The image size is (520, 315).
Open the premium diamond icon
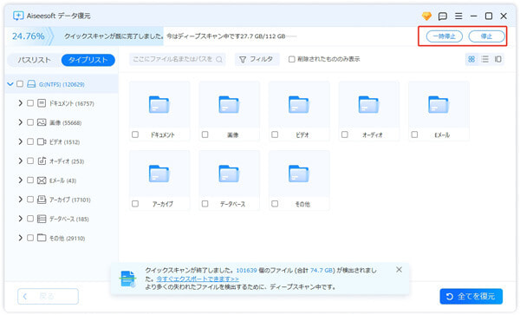click(x=426, y=16)
